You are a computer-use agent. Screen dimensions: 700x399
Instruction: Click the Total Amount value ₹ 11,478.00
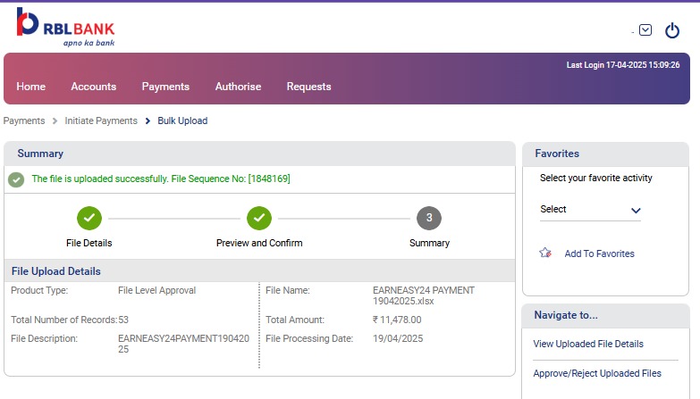tap(397, 320)
